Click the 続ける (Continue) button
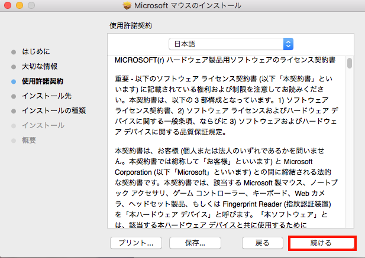The image size is (365, 258). pos(322,243)
